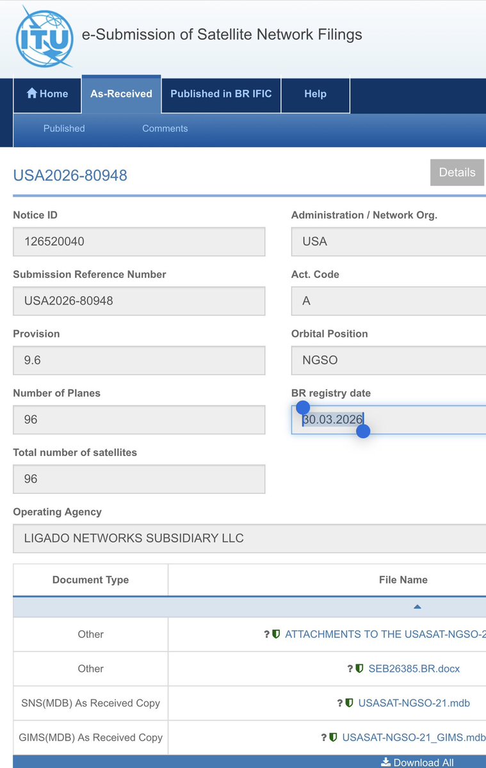
Task: Click 'SNS(MDB) As Received Copy' cell
Action: (90, 703)
